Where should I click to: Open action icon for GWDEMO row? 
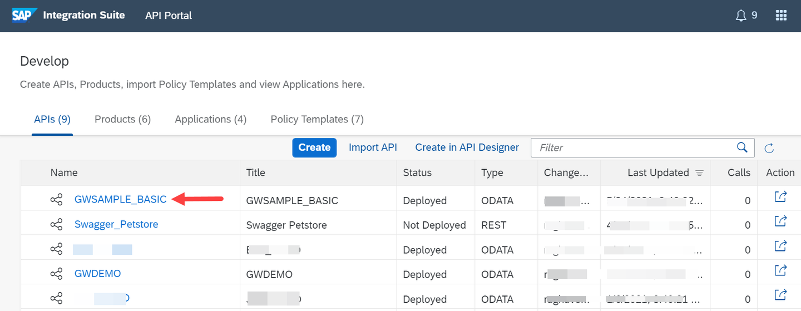[x=780, y=270]
